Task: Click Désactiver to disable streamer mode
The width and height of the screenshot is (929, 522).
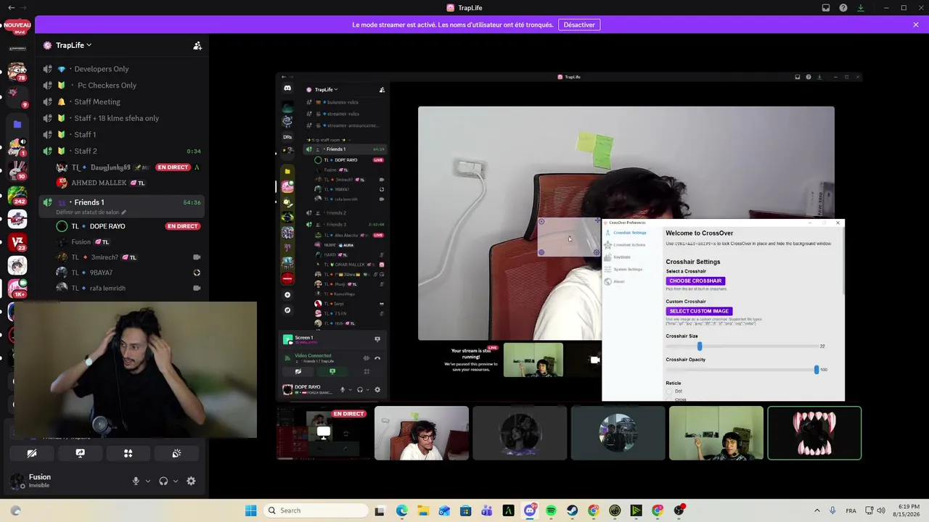Action: [x=579, y=25]
